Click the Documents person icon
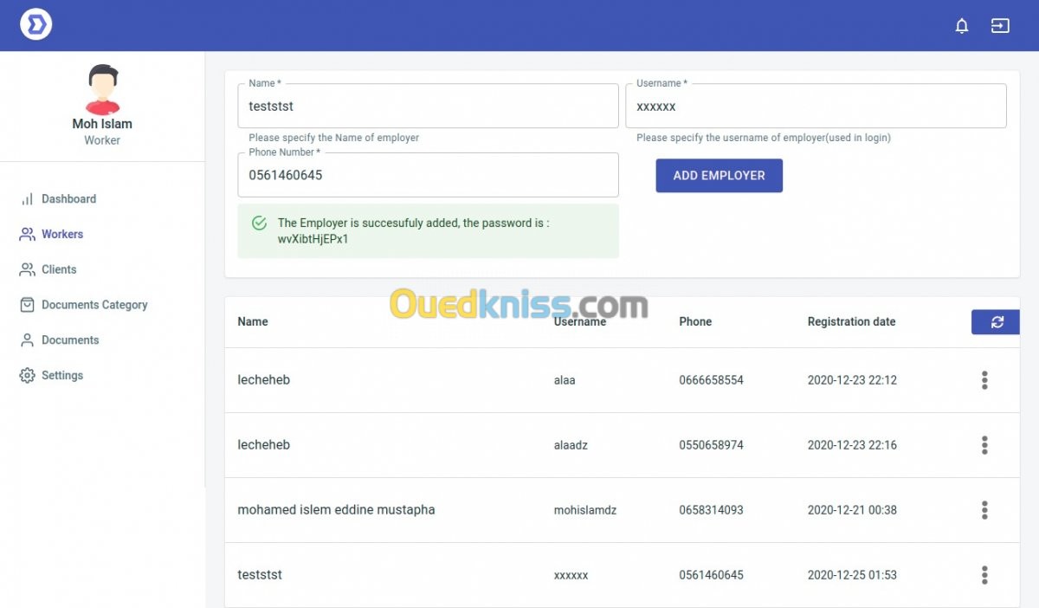This screenshot has height=608, width=1039. tap(27, 340)
